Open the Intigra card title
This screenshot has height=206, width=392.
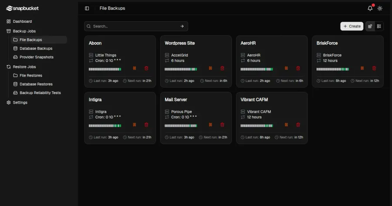95,100
